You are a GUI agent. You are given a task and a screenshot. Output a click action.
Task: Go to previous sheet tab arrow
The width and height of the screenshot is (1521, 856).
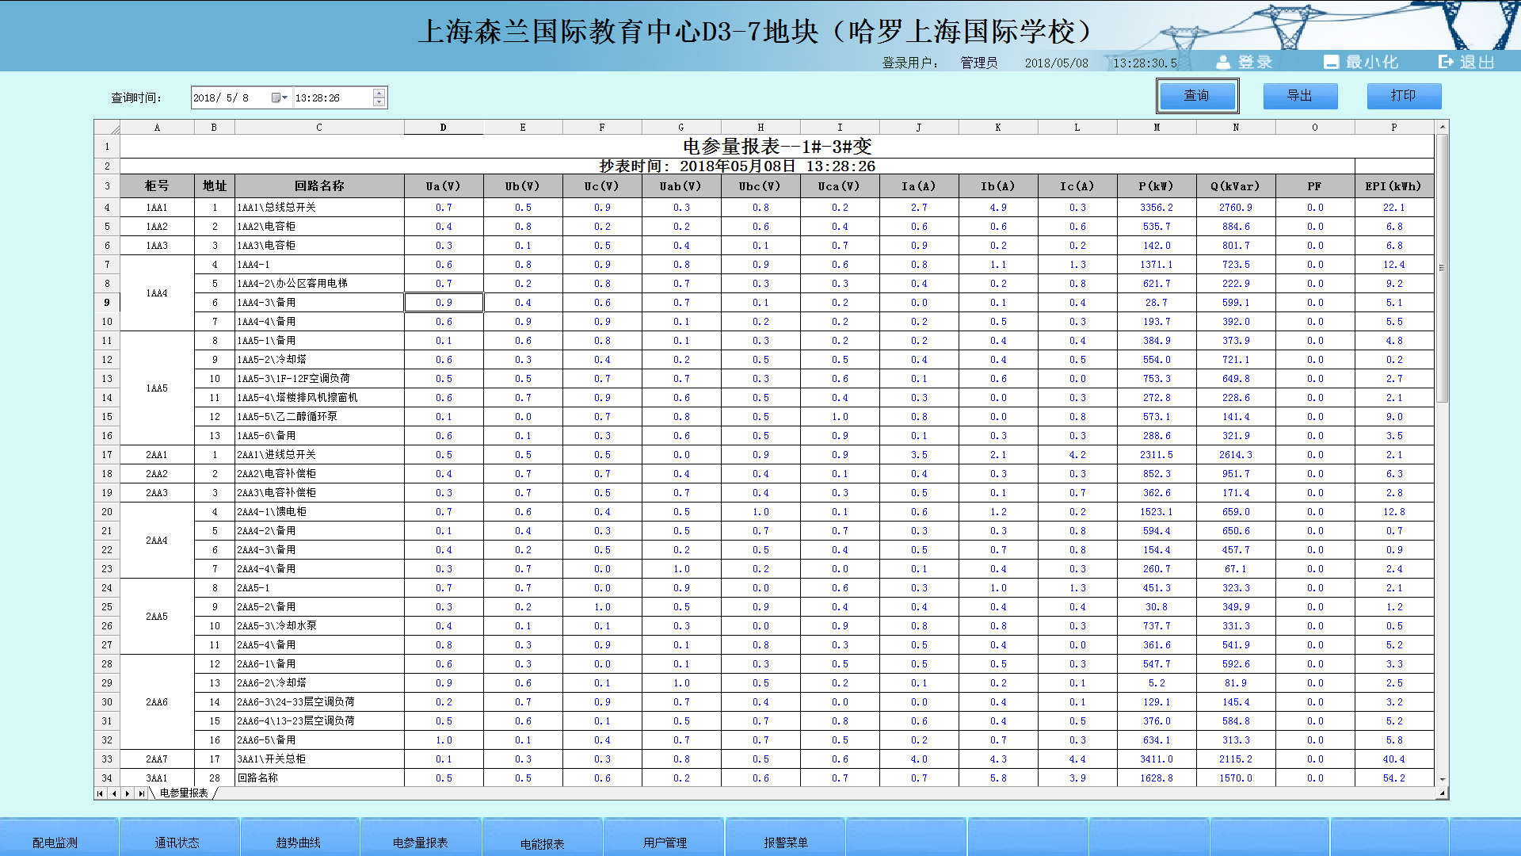[x=114, y=793]
